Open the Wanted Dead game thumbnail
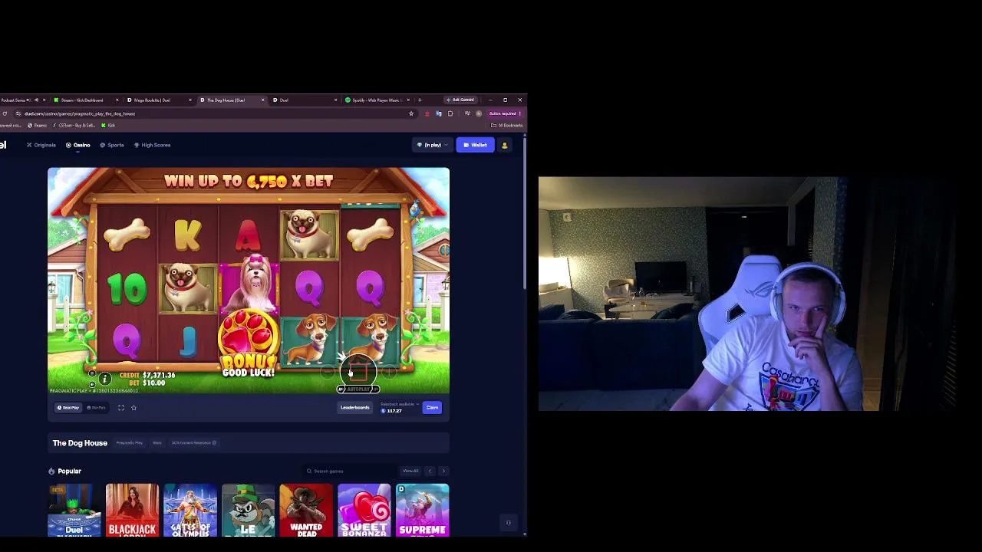982x552 pixels. point(306,510)
